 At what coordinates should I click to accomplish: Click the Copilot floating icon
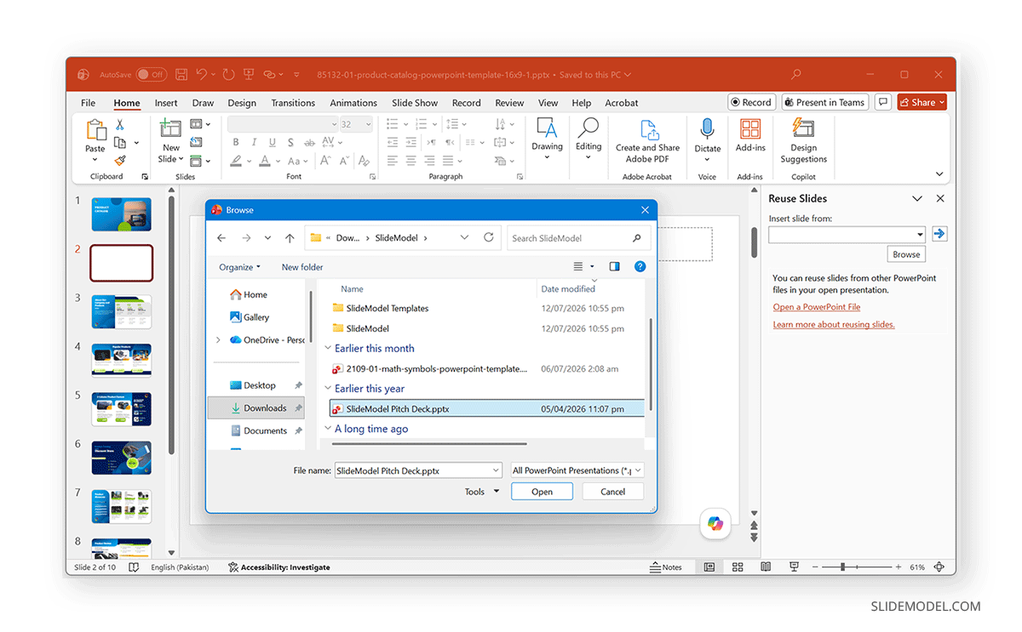715,524
